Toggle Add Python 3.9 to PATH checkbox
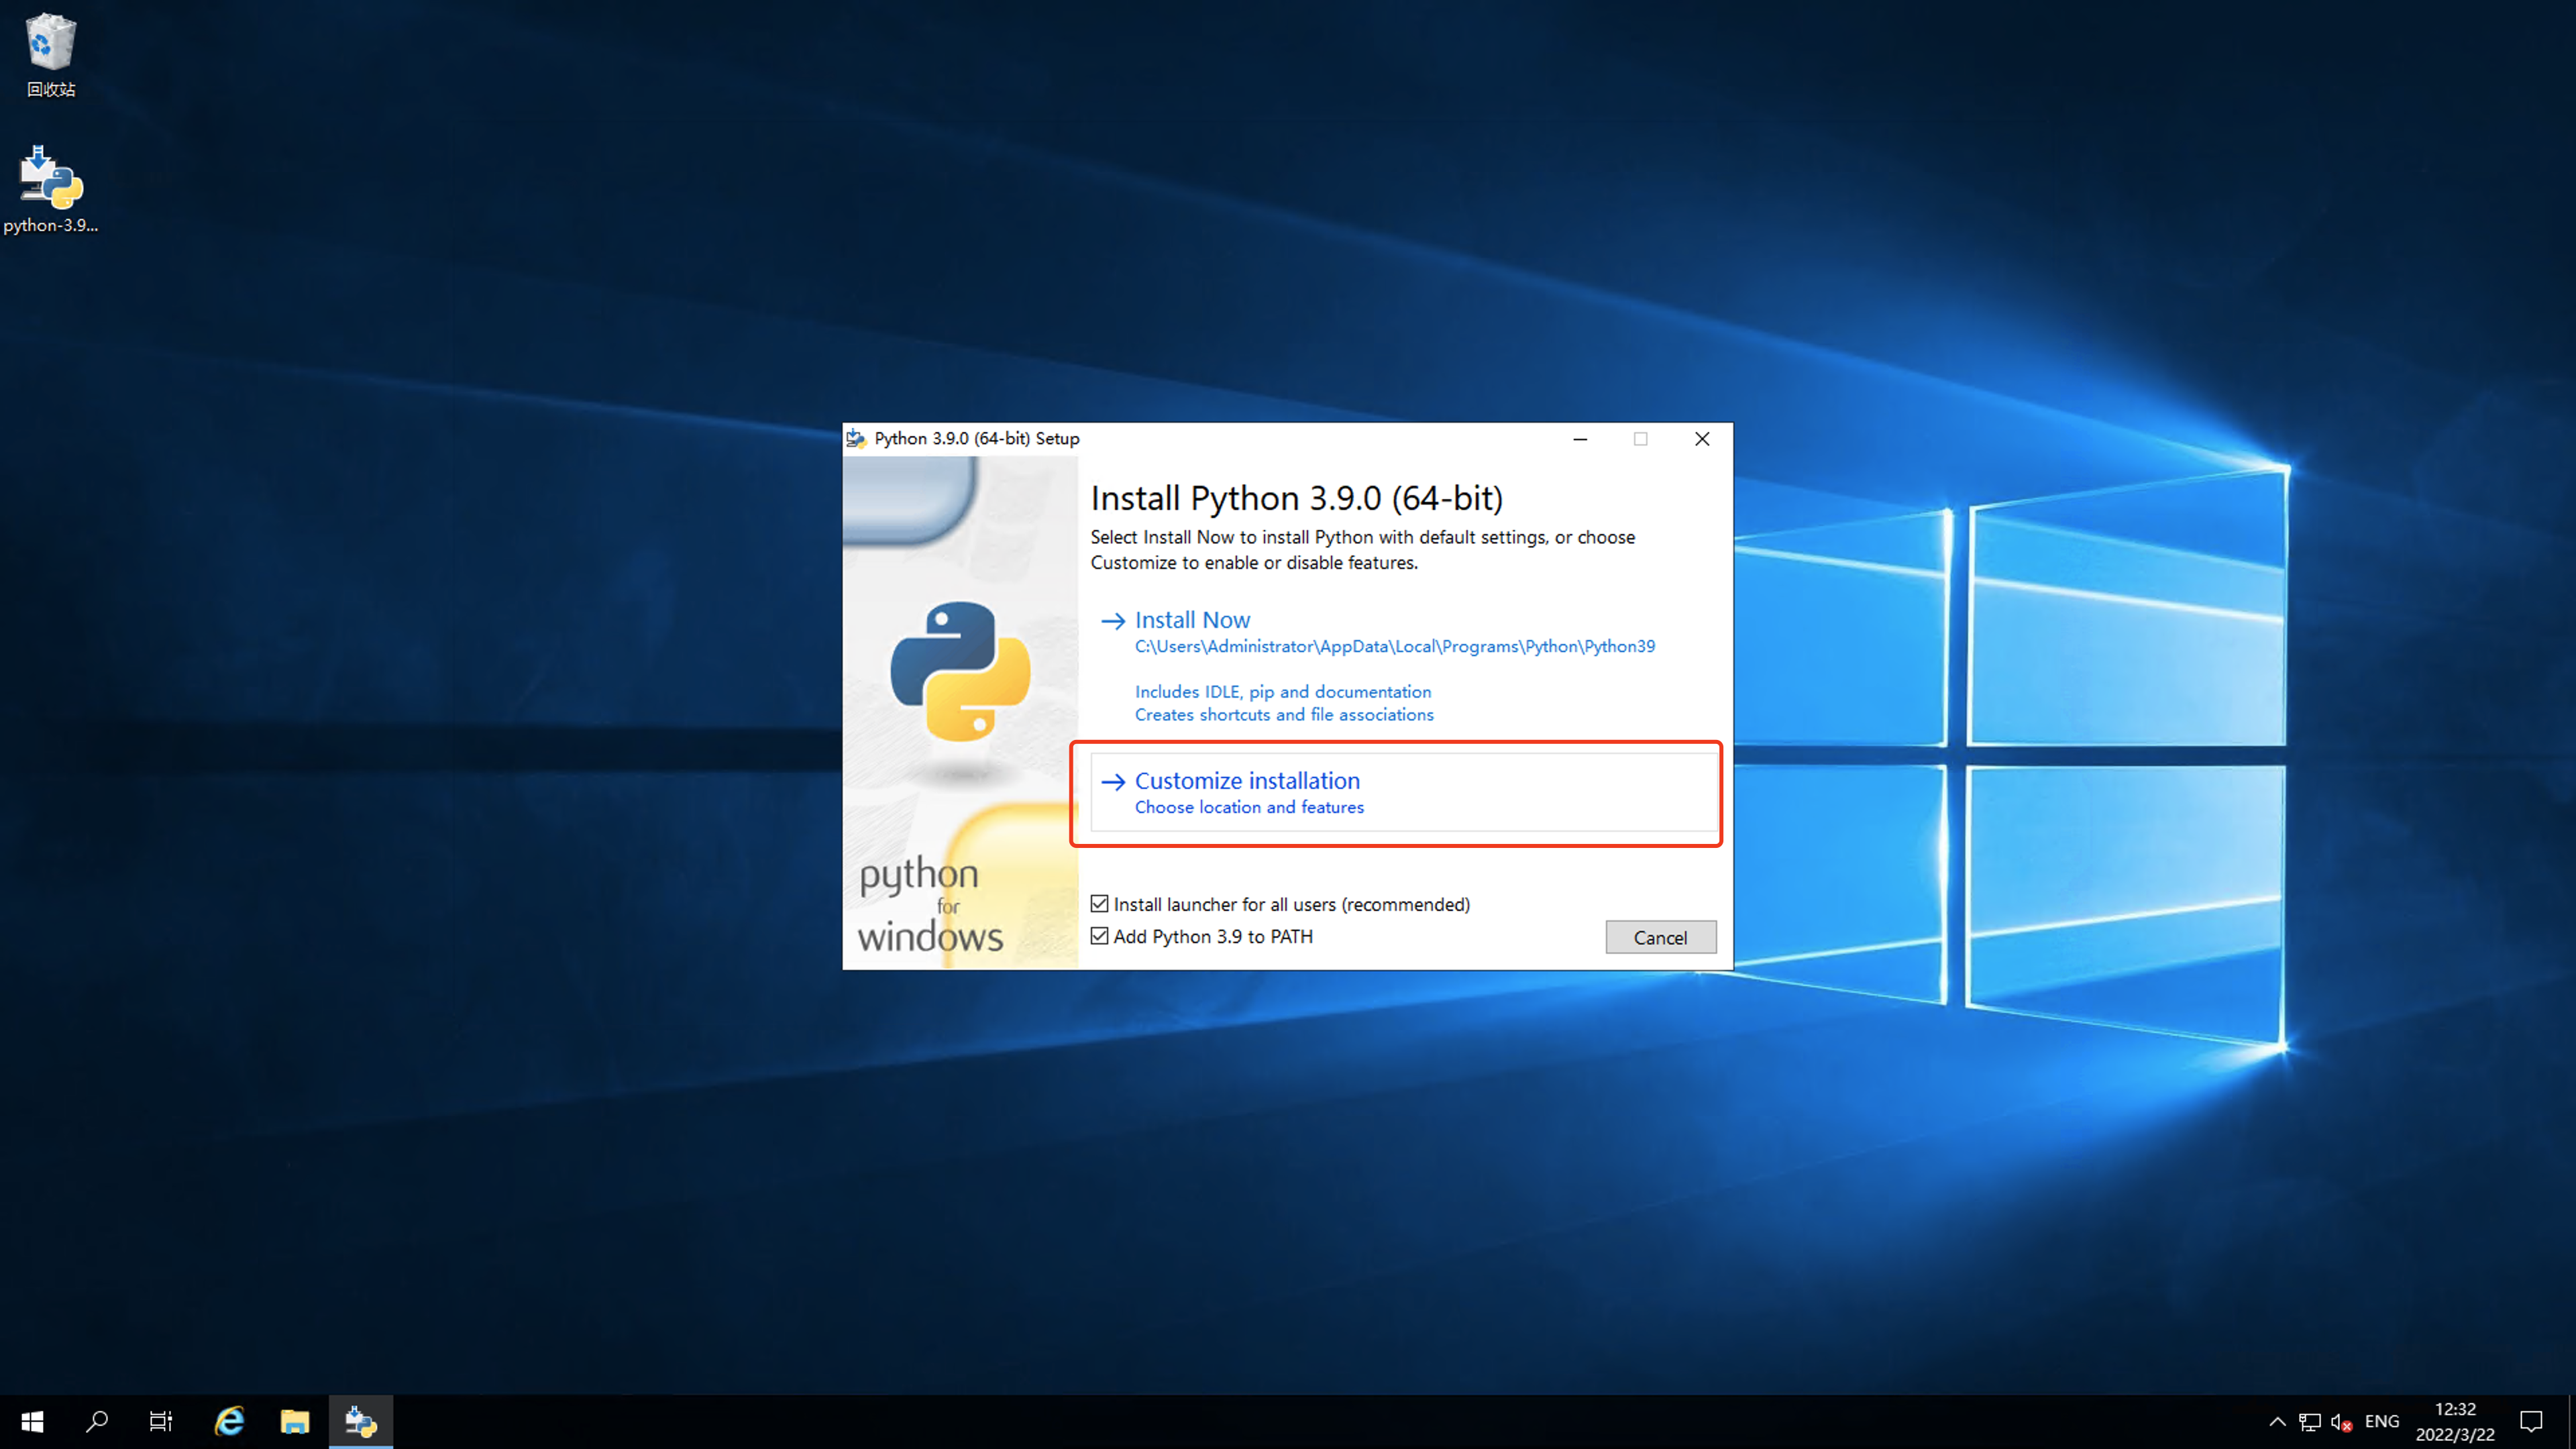Viewport: 2576px width, 1449px height. (x=1100, y=936)
